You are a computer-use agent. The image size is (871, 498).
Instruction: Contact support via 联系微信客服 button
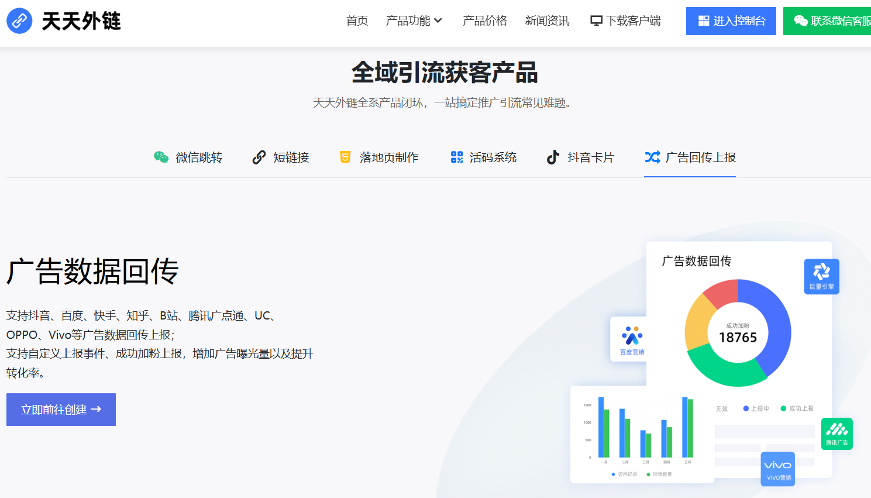[x=831, y=21]
